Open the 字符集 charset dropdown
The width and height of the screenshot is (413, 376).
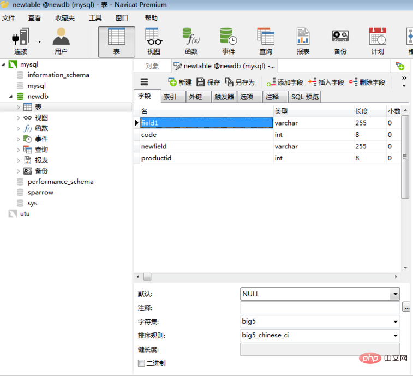[x=395, y=321]
